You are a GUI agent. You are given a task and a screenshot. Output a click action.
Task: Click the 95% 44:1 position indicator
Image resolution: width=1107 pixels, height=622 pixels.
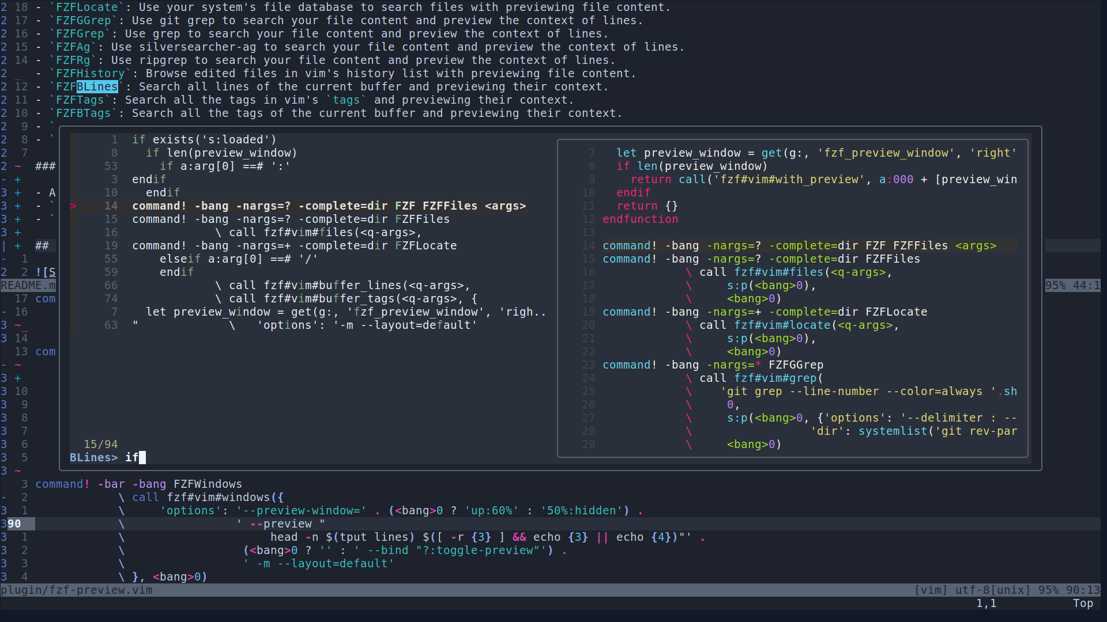(x=1072, y=286)
